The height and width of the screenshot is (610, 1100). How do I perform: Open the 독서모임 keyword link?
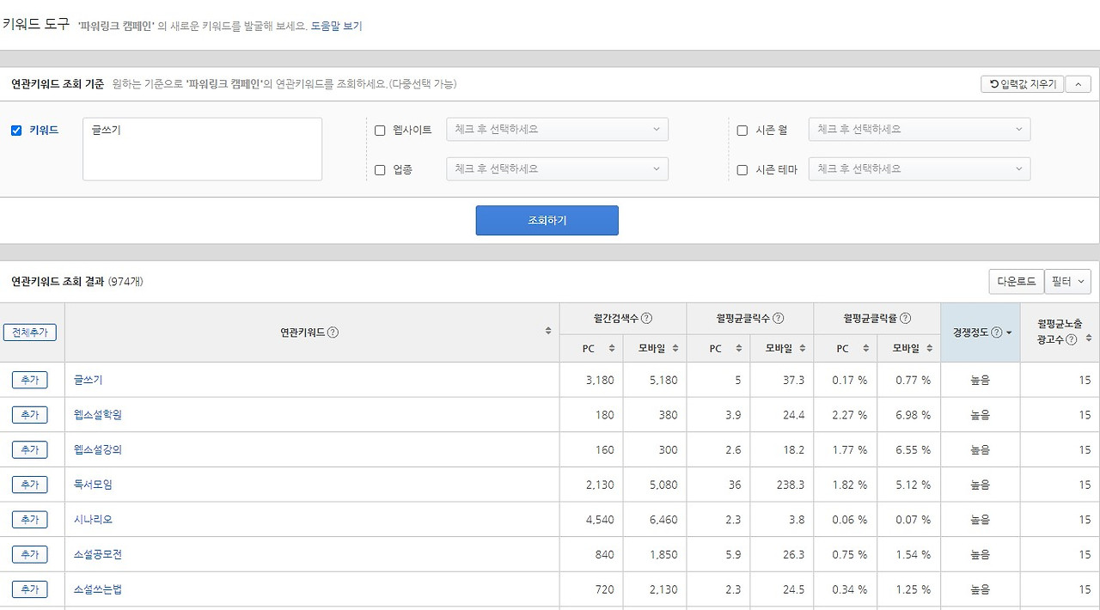click(x=93, y=485)
